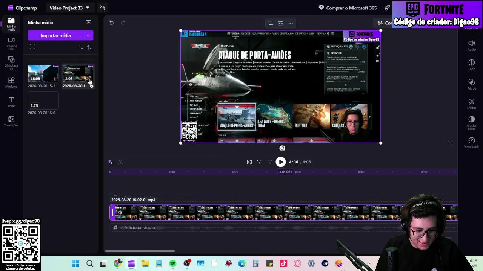Open the Transições sidebar tab
Viewport: 483px width, 271px height.
[x=11, y=122]
